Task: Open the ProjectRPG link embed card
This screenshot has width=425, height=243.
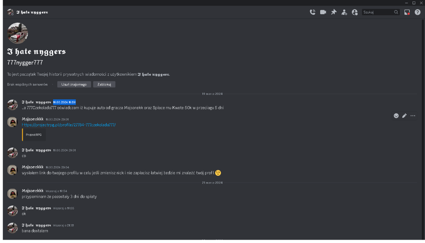Action: point(34,135)
